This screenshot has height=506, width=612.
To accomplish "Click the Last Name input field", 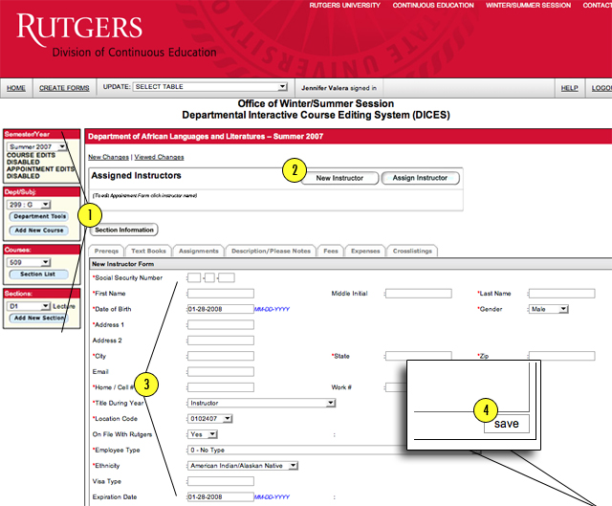I will pos(562,294).
